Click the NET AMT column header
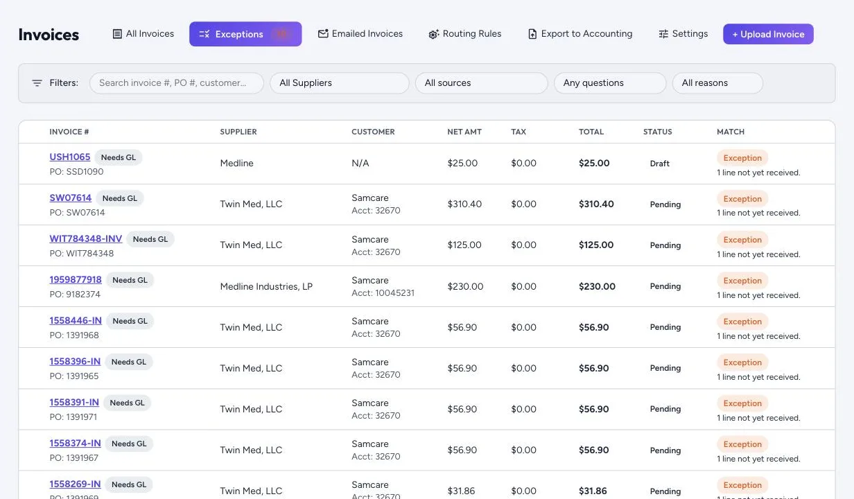 tap(464, 132)
